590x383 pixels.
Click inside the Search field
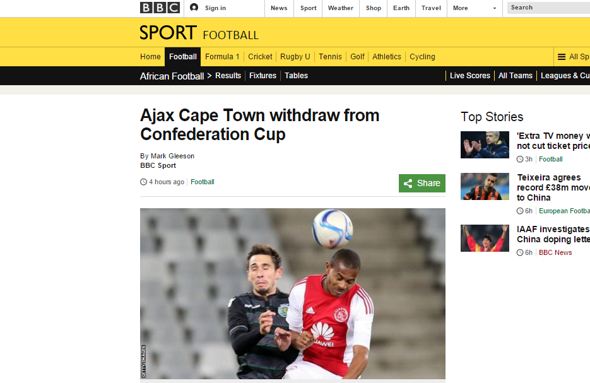point(548,8)
